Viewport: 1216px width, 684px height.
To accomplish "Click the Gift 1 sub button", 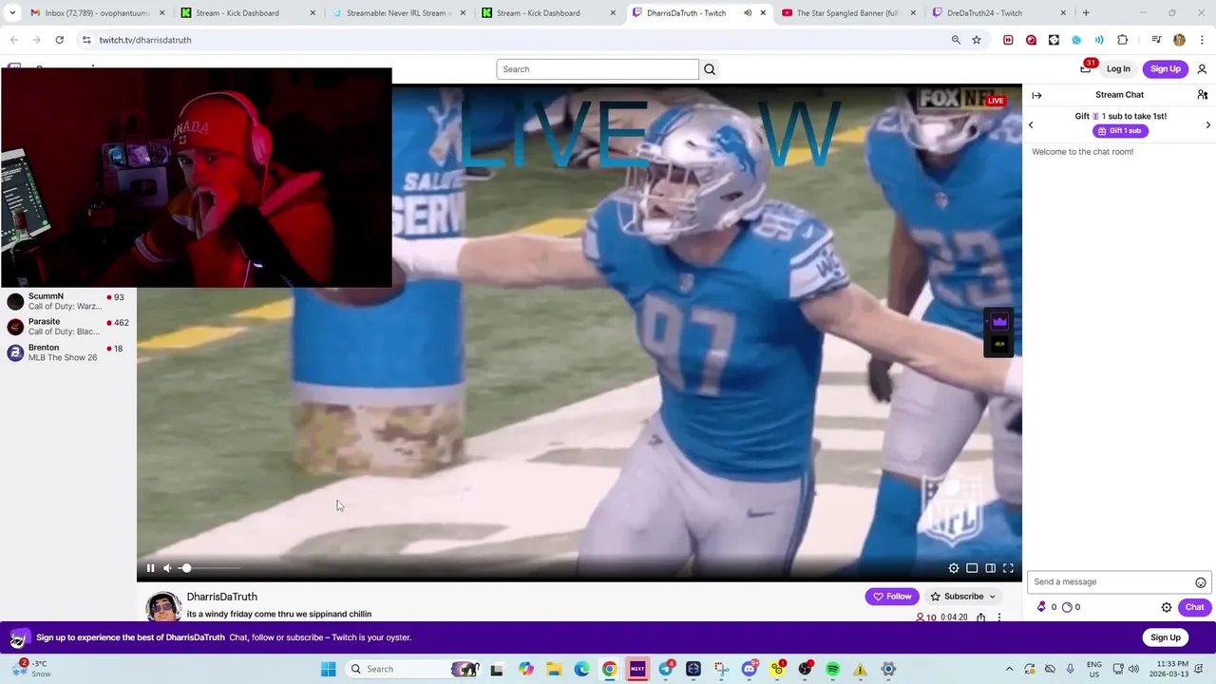I will [x=1120, y=131].
